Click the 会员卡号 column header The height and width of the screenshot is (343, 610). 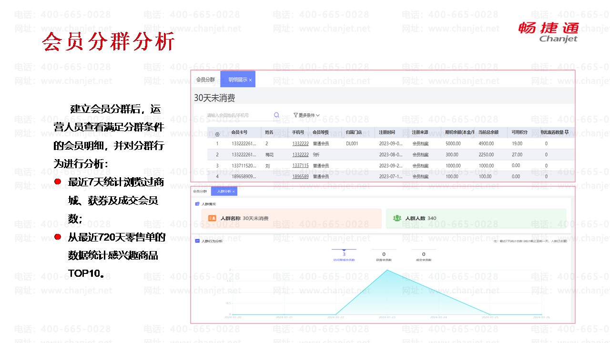click(239, 132)
